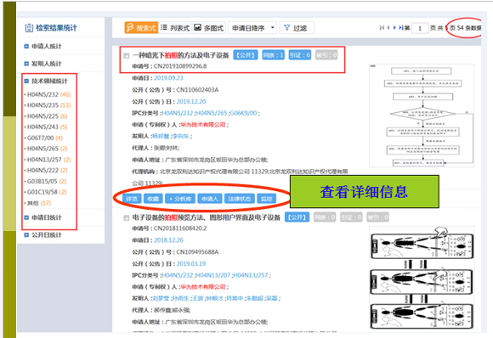
Task: Click inventor 李向东
Action: [180, 136]
